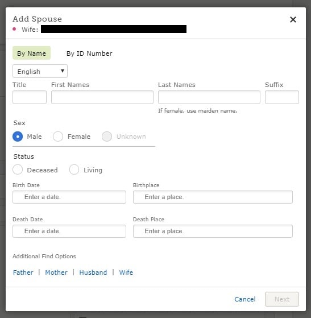Mark status as Living
Screen dimensions: 311x318
click(x=74, y=170)
